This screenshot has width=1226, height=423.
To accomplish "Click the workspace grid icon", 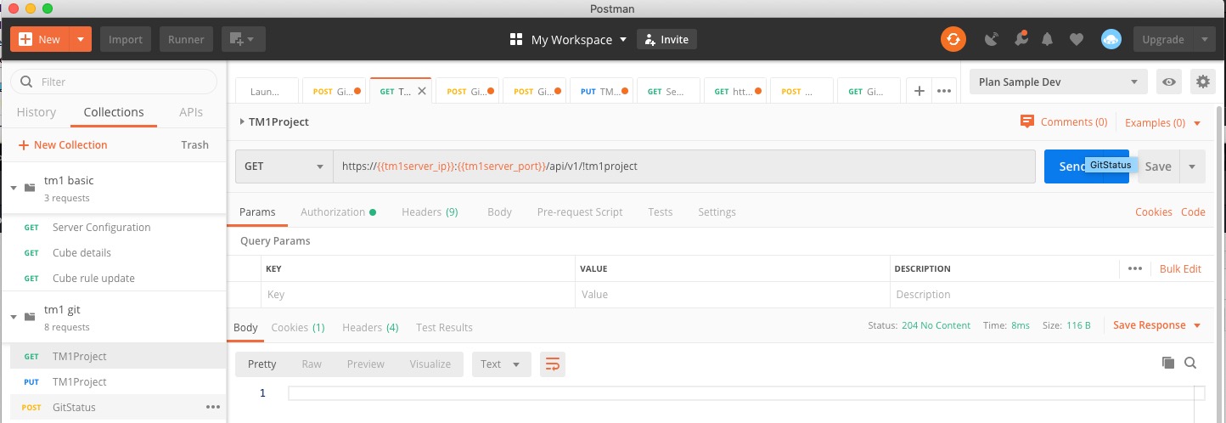I will point(515,39).
